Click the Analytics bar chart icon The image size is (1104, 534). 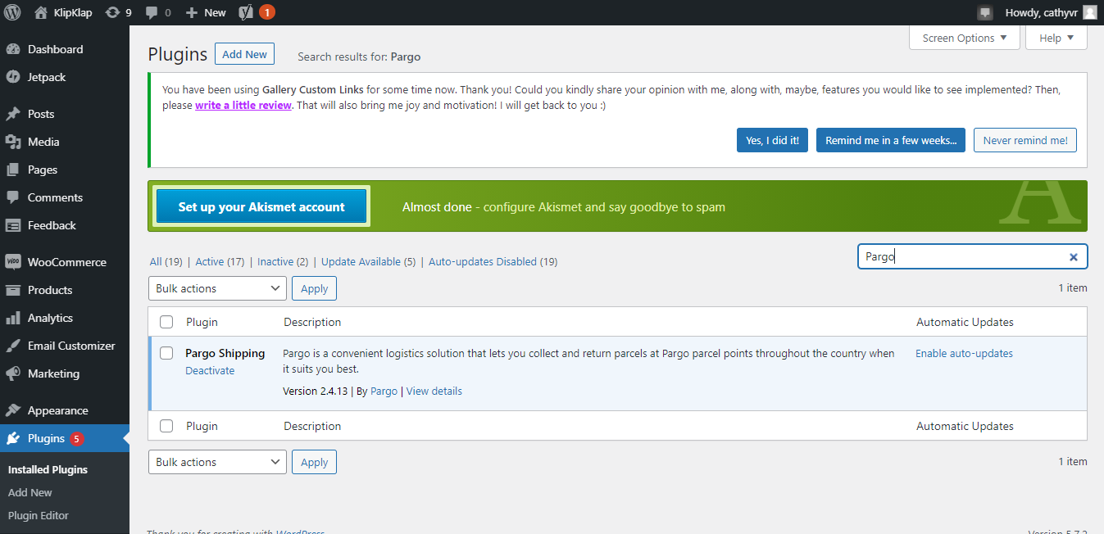13,318
